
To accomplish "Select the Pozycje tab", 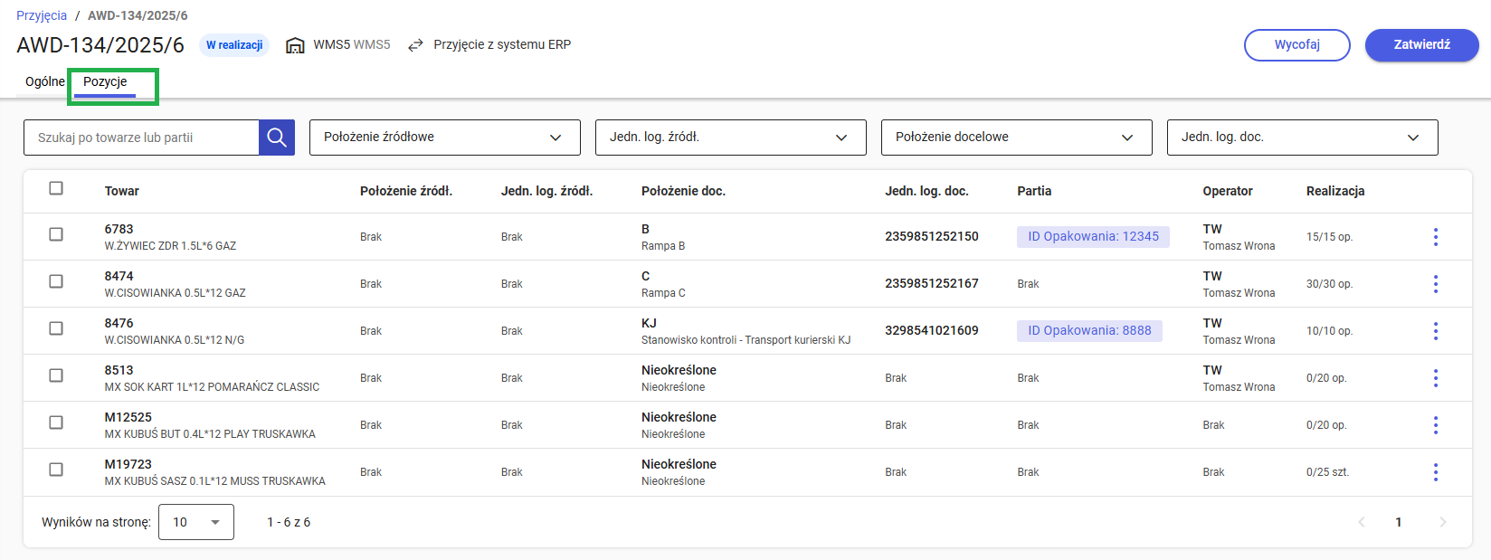I will 105,81.
